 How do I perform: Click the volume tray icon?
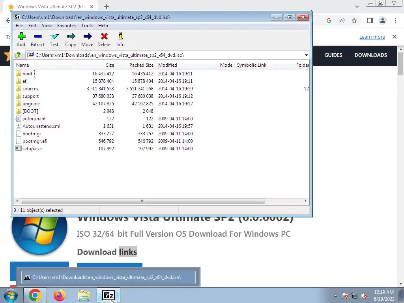pos(364,296)
